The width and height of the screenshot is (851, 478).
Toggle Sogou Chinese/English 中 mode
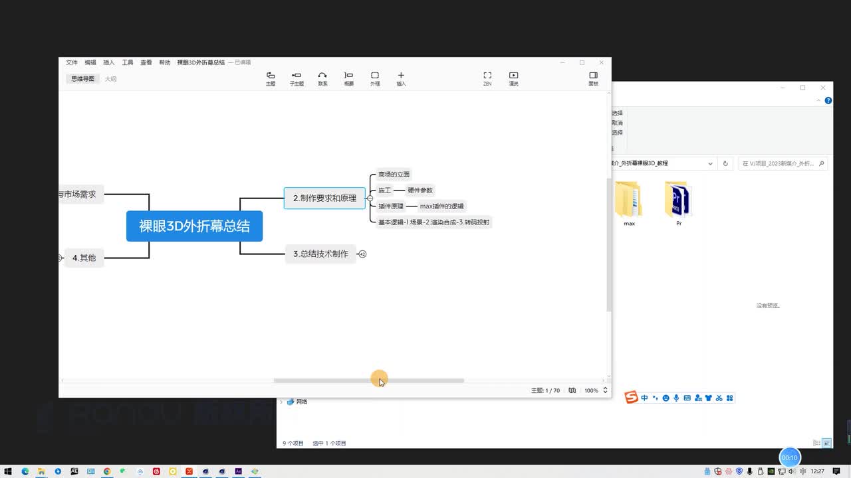(645, 398)
